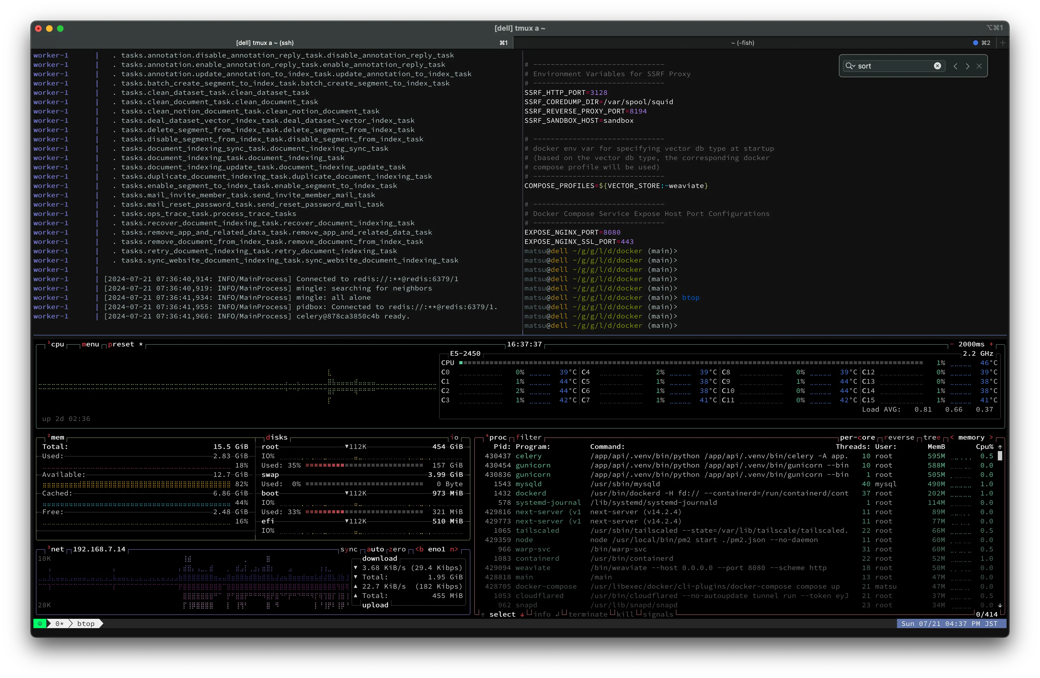Go to previous search match
The height and width of the screenshot is (678, 1040).
tap(956, 66)
